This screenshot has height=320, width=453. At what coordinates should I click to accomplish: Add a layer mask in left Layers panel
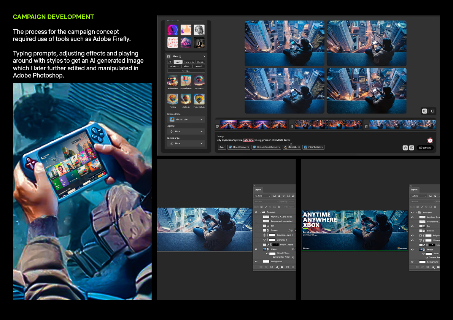click(x=272, y=267)
